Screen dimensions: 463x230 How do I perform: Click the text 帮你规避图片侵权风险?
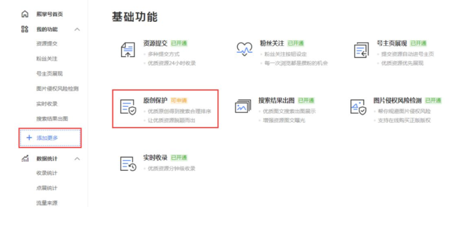pyautogui.click(x=404, y=111)
